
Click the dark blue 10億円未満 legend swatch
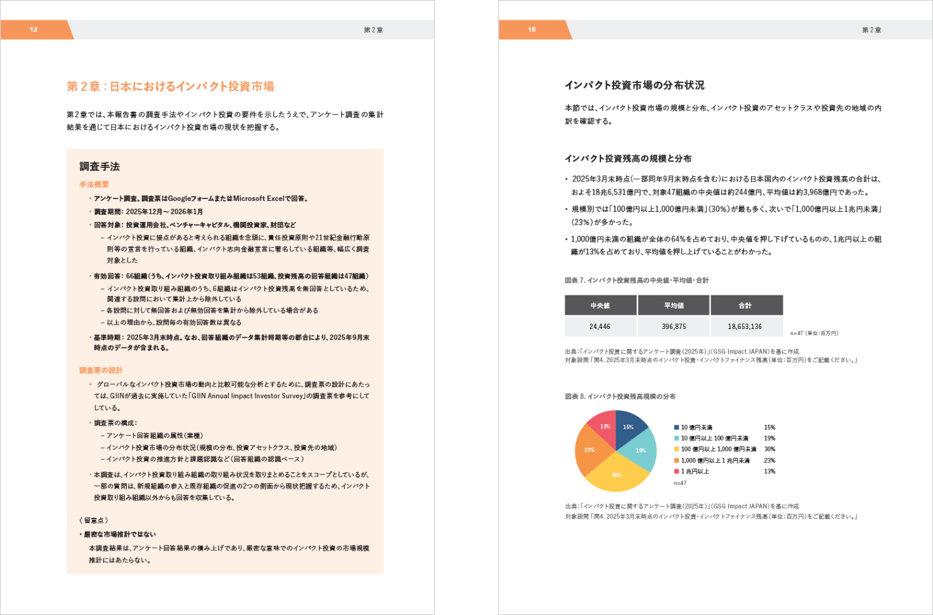point(676,427)
